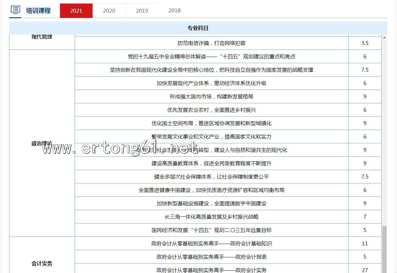
Task: Click course 长三角一体化高质量发展及乡村振兴战略
Action: 211,217
